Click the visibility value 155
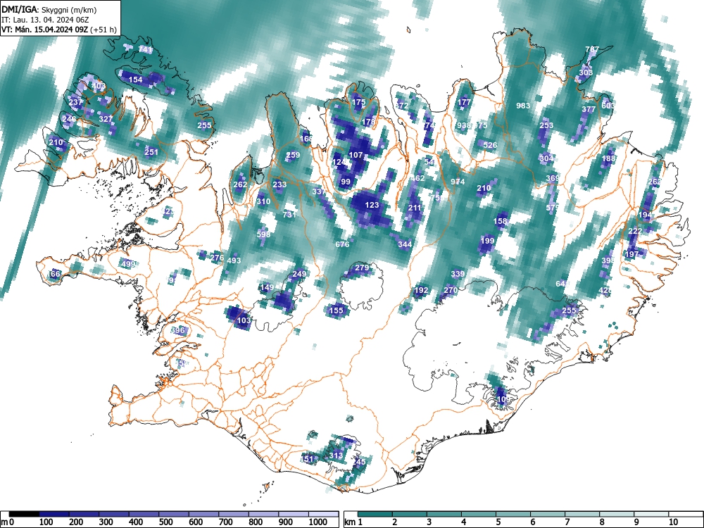The image size is (704, 528). tap(337, 310)
